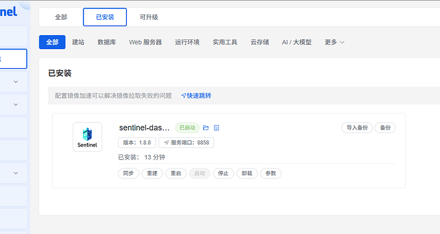Open the sentinel-dashboard folder icon
Viewport: 440px width, 234px height.
click(206, 128)
